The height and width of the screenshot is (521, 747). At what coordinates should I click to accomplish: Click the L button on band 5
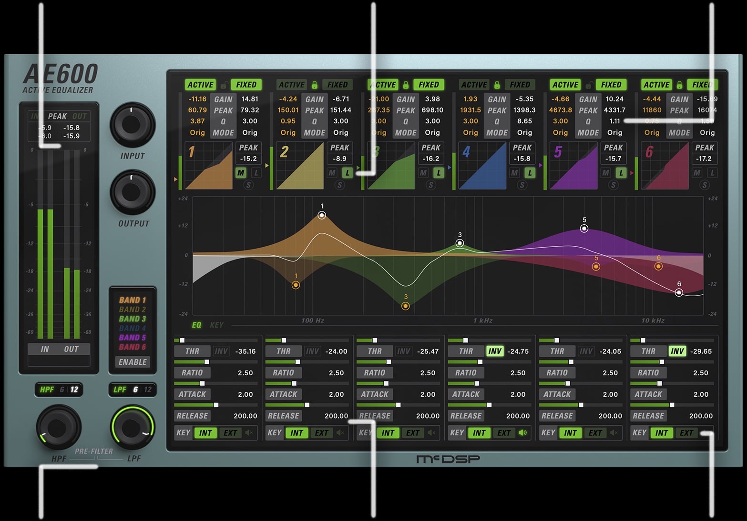tap(621, 173)
